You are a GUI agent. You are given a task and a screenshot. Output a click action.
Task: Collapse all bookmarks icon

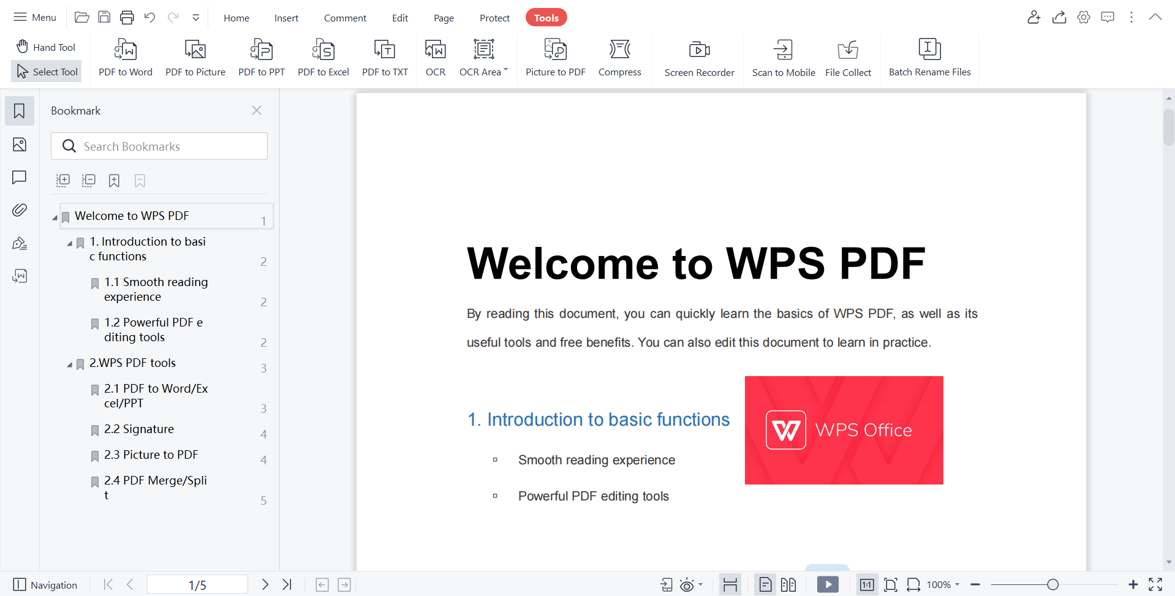(x=89, y=181)
